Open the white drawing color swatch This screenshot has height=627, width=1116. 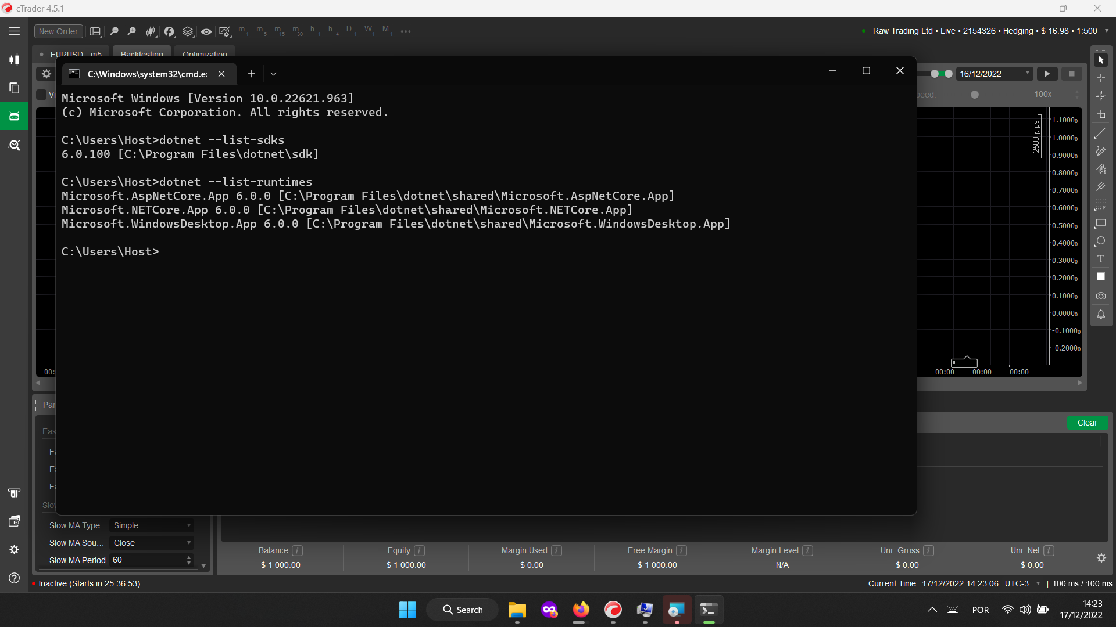1101,277
